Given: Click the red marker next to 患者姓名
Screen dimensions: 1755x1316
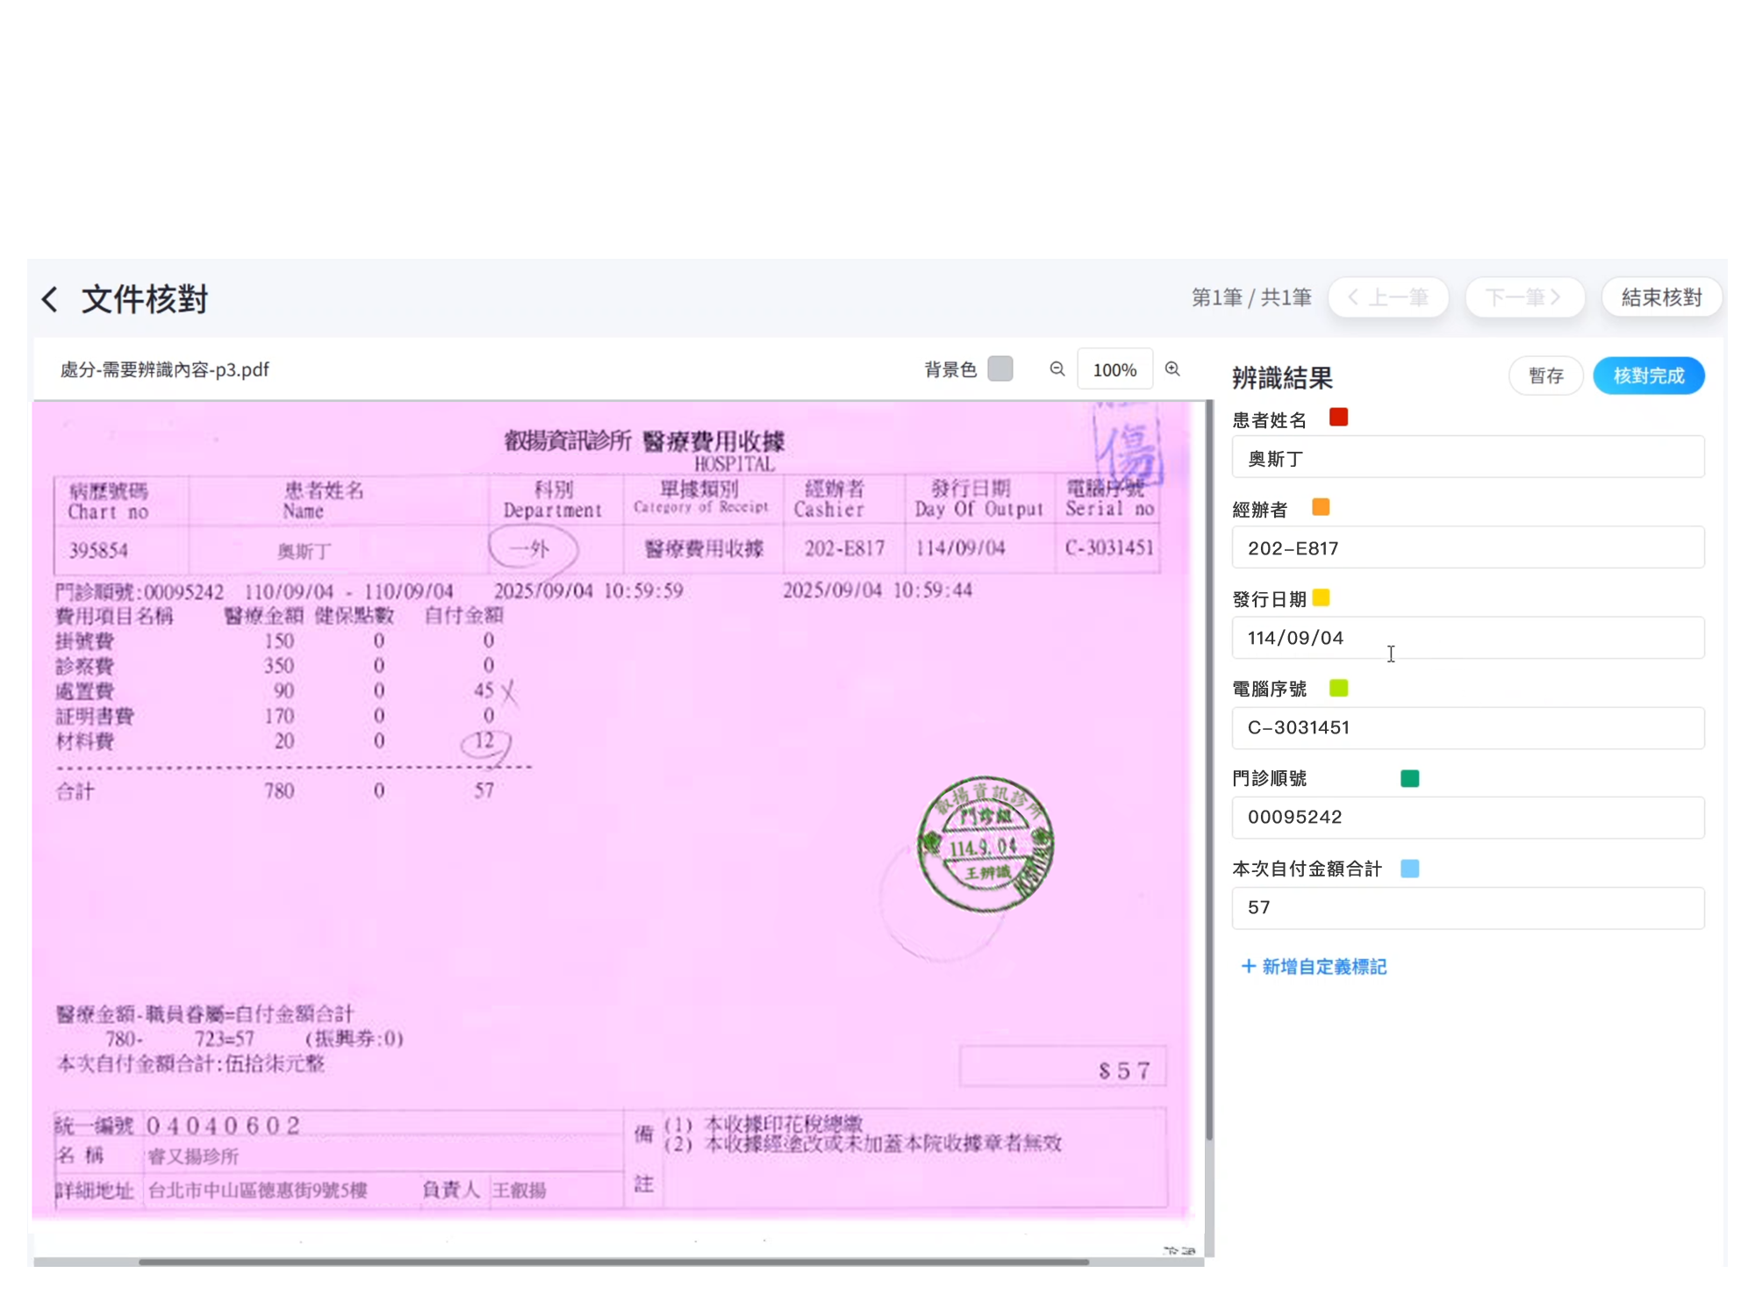Looking at the screenshot, I should 1338,418.
